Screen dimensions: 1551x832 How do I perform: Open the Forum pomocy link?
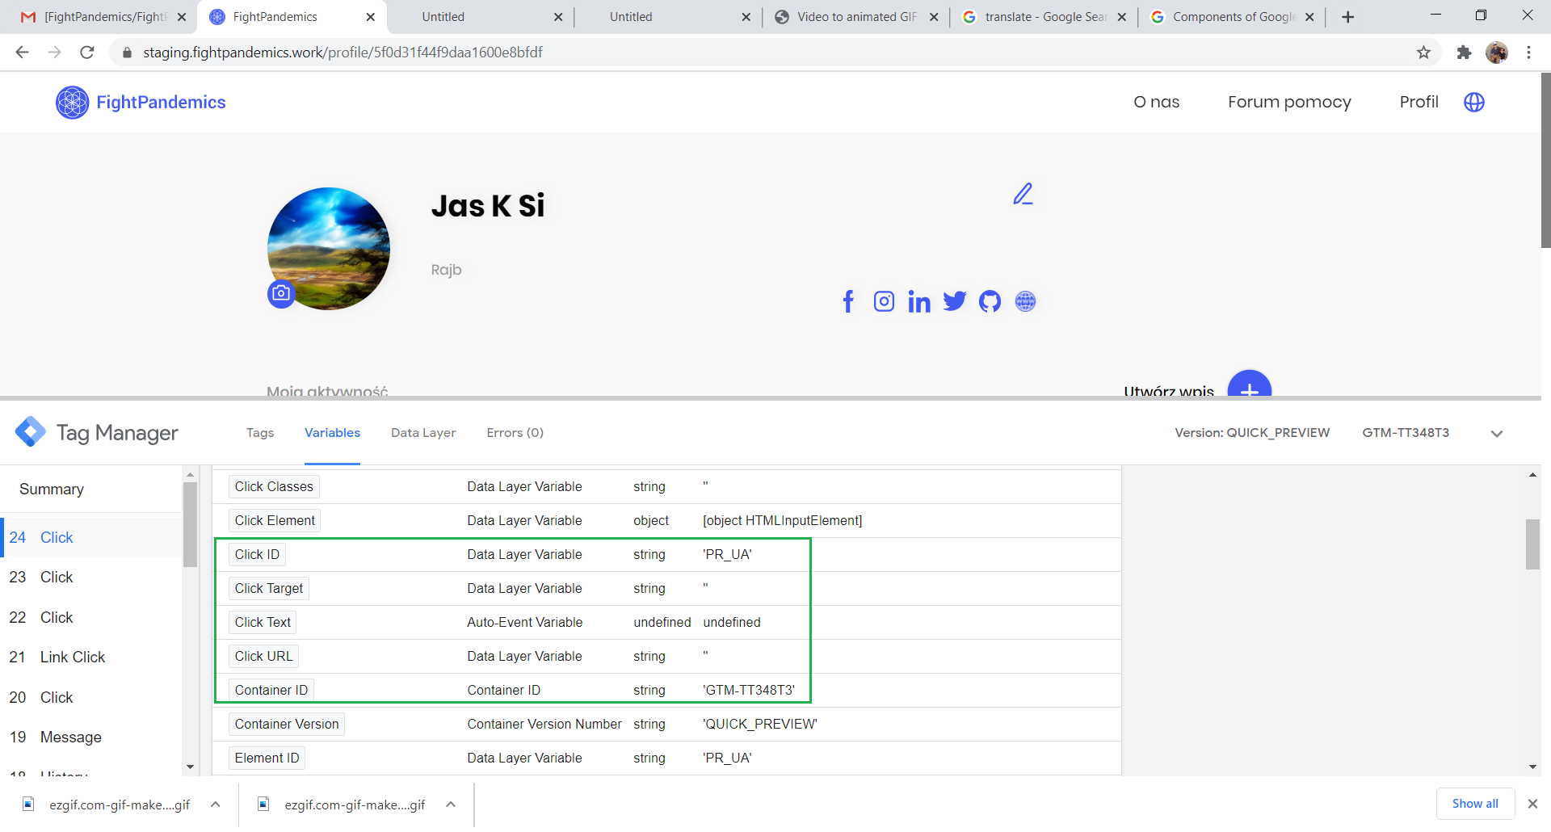pyautogui.click(x=1289, y=102)
